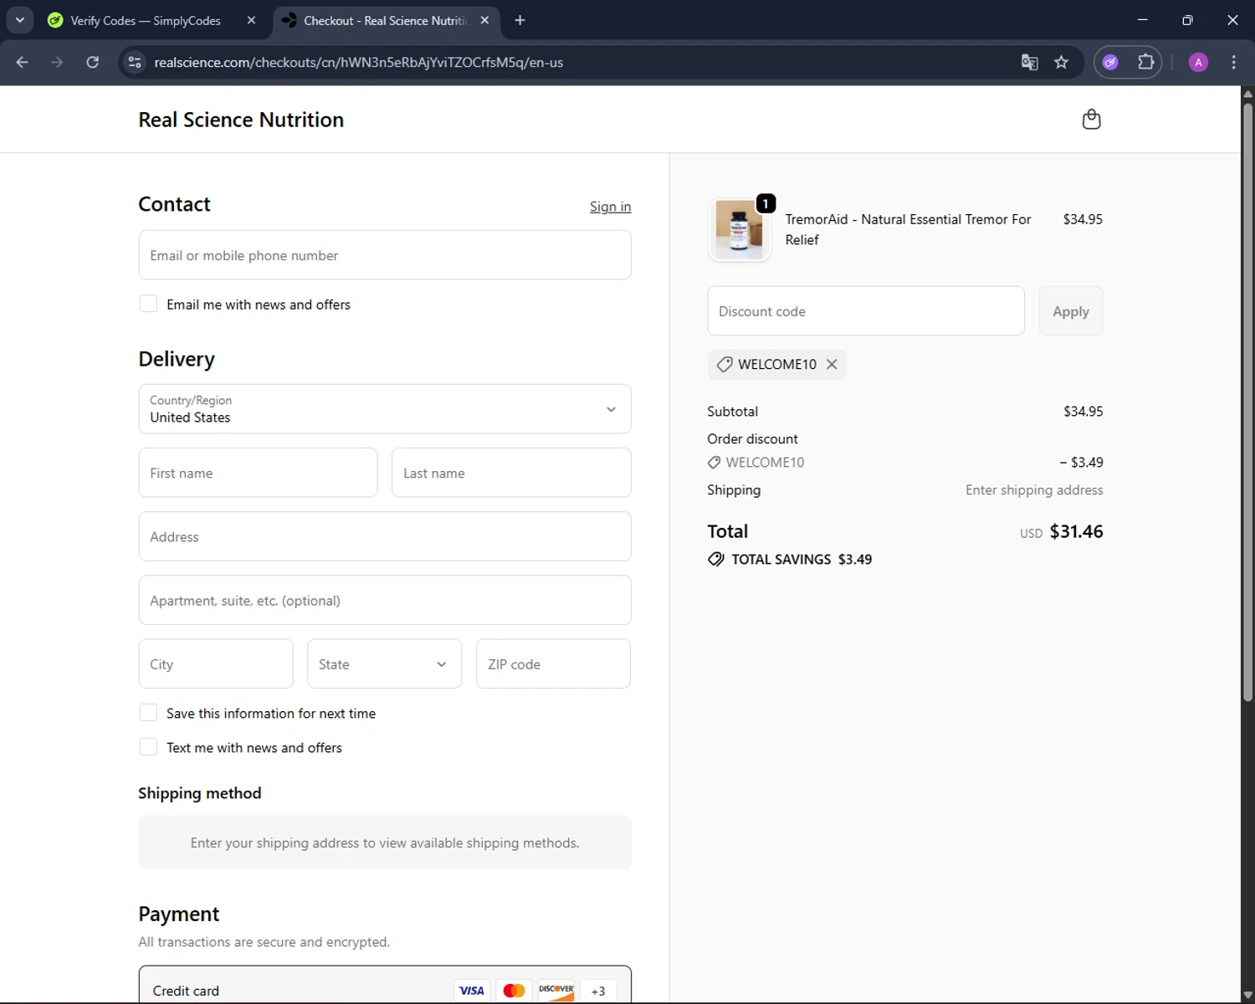This screenshot has height=1004, width=1255.
Task: Show the +3 more payment methods
Action: click(597, 991)
